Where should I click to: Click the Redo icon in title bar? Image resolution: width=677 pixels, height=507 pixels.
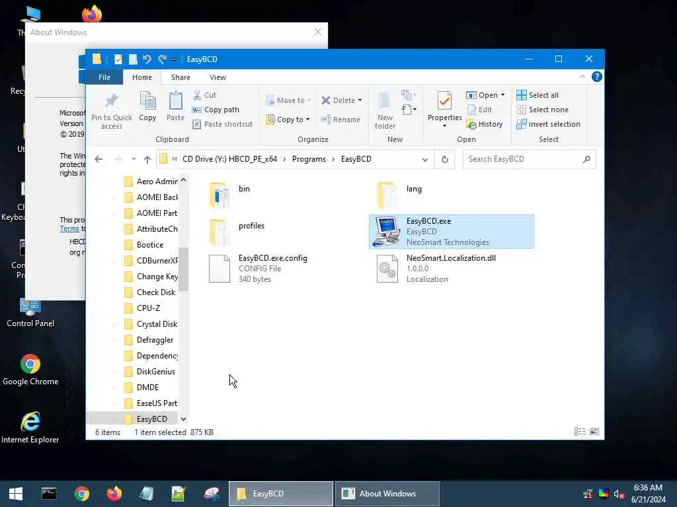pyautogui.click(x=163, y=59)
